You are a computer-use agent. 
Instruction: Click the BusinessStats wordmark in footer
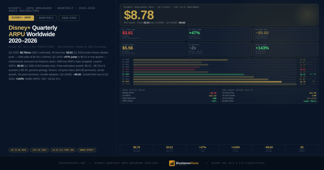(x=187, y=163)
